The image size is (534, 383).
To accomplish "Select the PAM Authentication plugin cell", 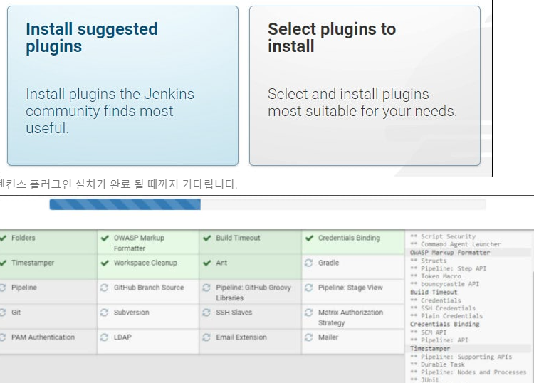I will point(48,342).
